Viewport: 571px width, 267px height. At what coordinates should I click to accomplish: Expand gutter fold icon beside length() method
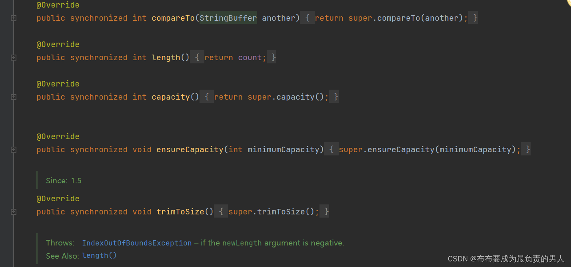point(14,57)
